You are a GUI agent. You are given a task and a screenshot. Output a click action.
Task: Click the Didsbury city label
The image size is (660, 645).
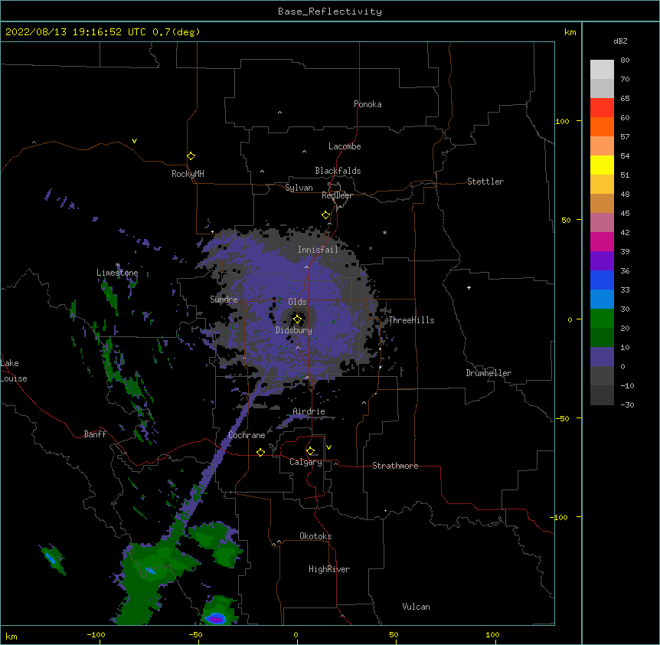(293, 330)
